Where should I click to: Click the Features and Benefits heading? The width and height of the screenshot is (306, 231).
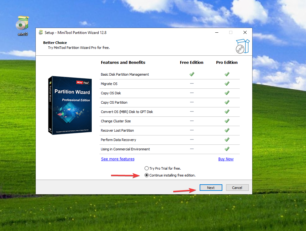[123, 62]
